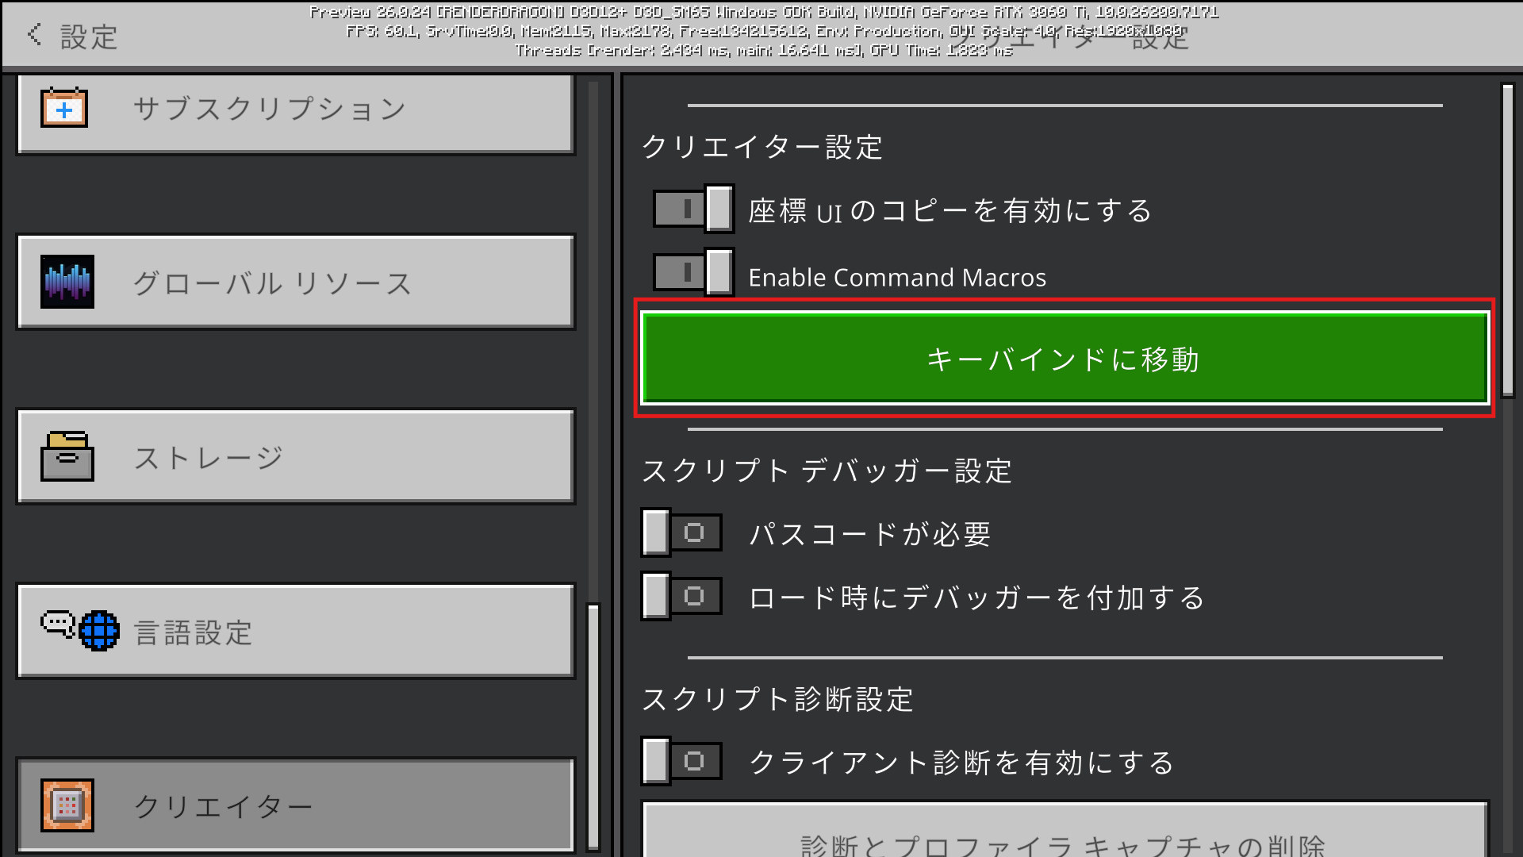Screen dimensions: 1523x857
Task: Click the Global Resources waveform icon
Action: pyautogui.click(x=67, y=282)
